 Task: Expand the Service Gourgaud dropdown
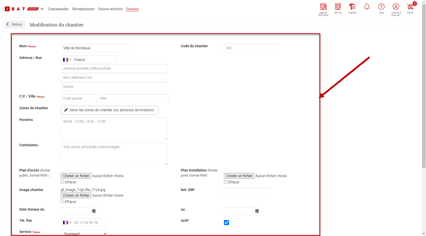point(84,233)
